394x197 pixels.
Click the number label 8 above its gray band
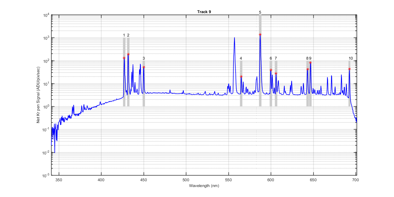pos(307,58)
